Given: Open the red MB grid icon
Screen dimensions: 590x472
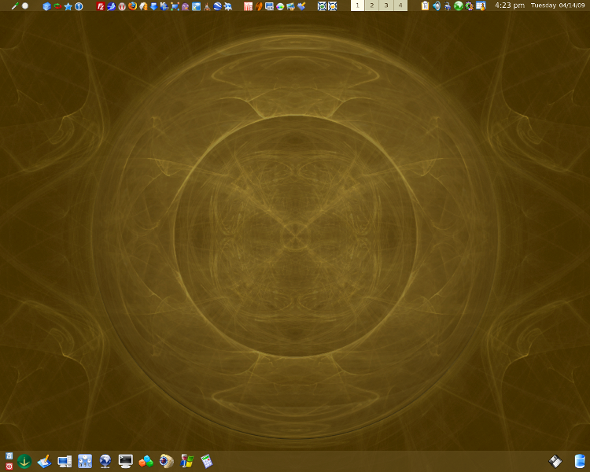Looking at the screenshot, I should click(248, 6).
